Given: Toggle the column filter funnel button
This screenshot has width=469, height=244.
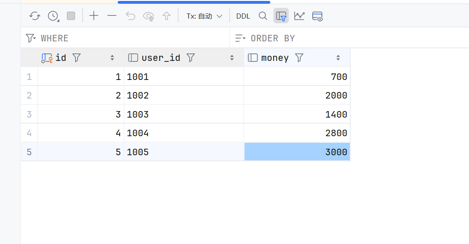Looking at the screenshot, I should coord(281,16).
